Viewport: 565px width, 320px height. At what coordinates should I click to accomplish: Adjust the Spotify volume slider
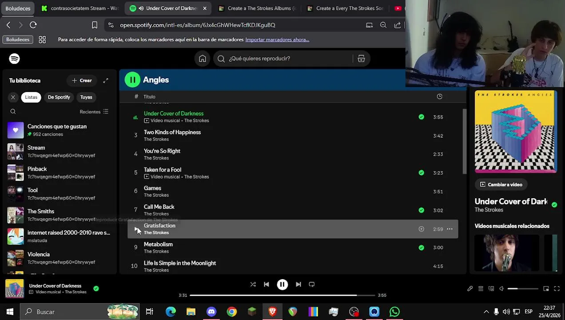[x=523, y=289]
